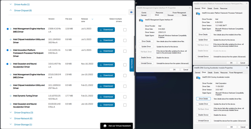The height and width of the screenshot is (129, 251).
Task: Open Events tab in Innovation Platform Framework dialog
Action: [216, 8]
